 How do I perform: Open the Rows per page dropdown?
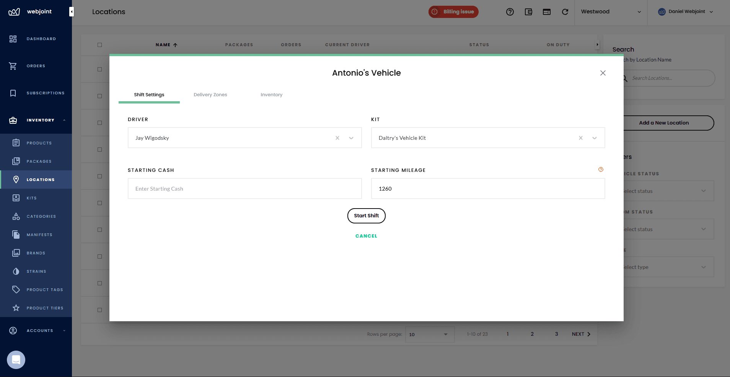tap(429, 334)
